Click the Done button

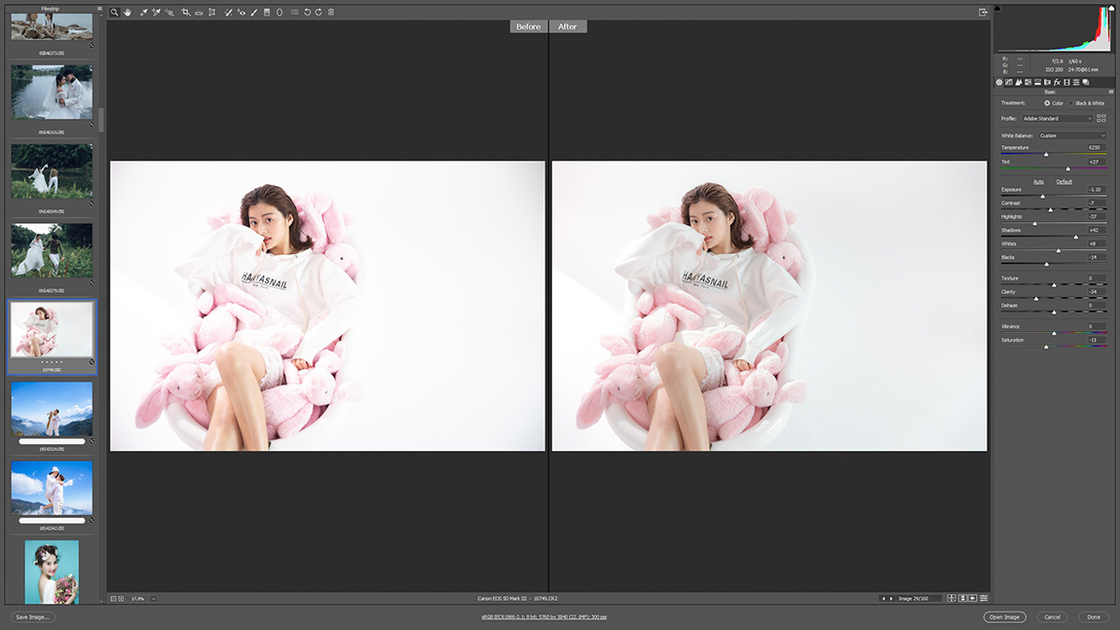click(x=1094, y=617)
